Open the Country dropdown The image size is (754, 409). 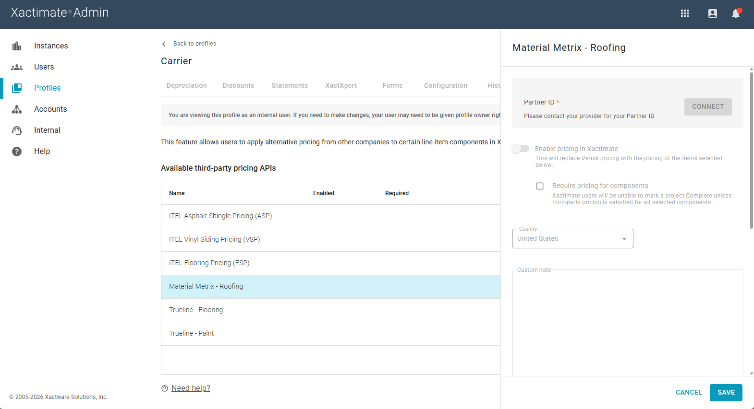[572, 239]
